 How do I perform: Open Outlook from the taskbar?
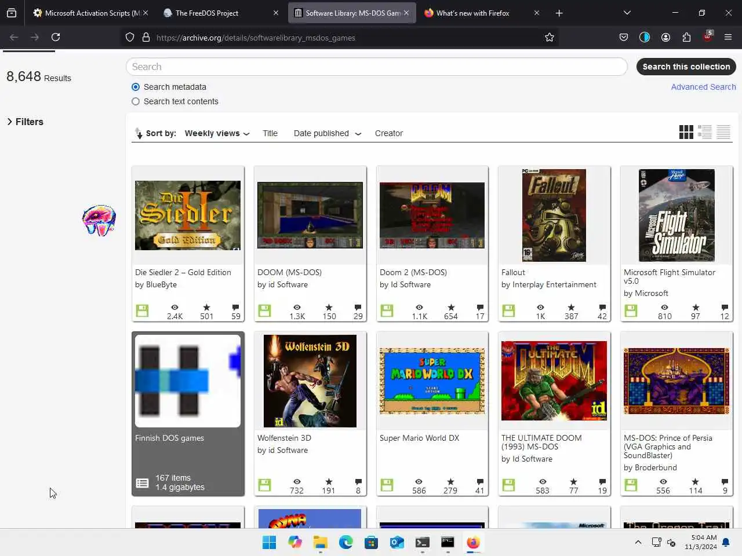coord(397,543)
